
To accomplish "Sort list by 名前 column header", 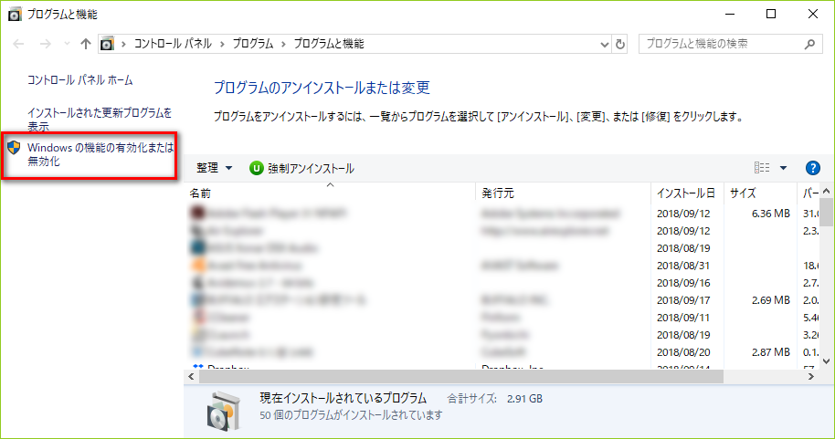I will coord(201,193).
